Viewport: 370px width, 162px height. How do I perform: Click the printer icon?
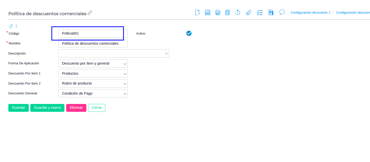coord(218,13)
